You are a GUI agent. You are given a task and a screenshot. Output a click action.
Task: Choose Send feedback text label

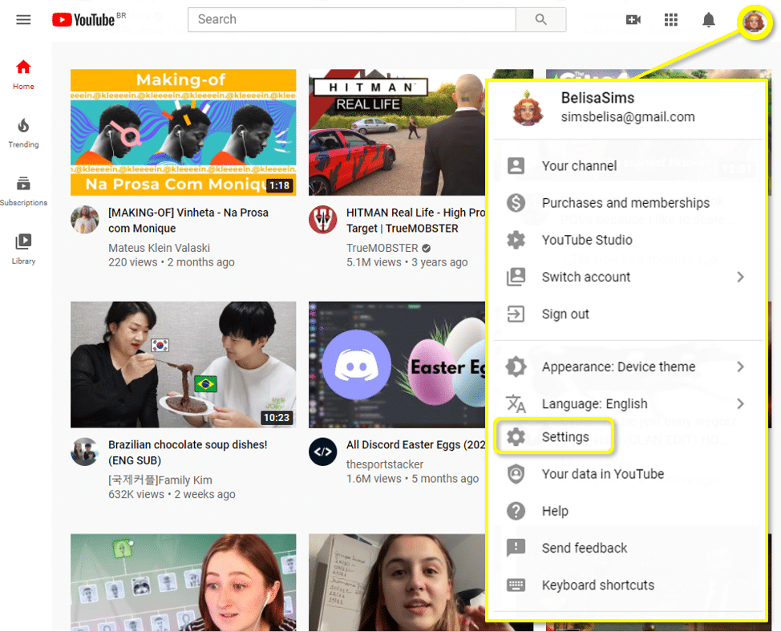tap(585, 548)
